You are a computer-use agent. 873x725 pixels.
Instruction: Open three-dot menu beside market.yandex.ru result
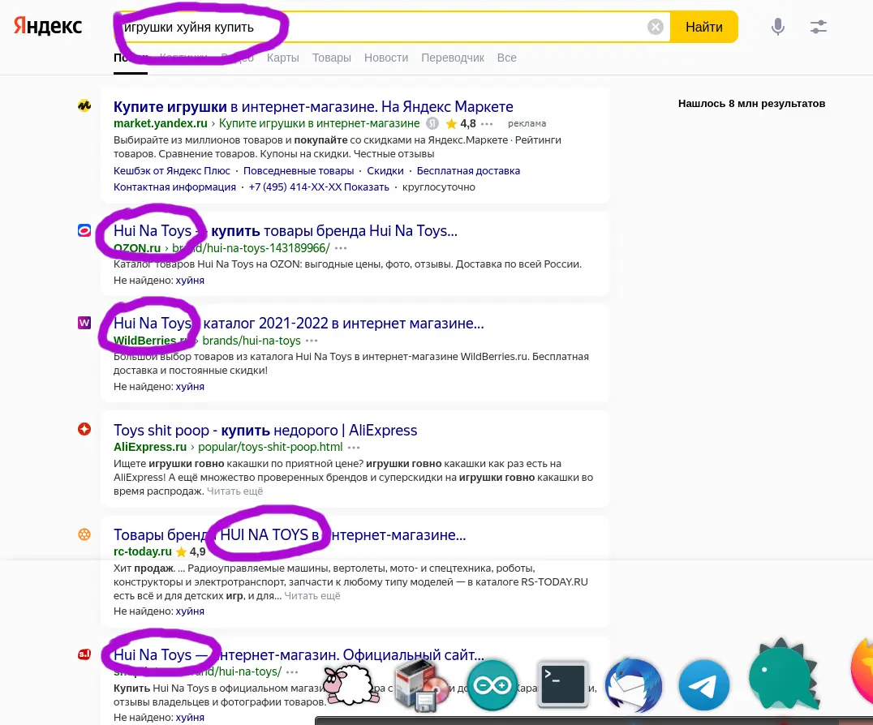(x=487, y=124)
